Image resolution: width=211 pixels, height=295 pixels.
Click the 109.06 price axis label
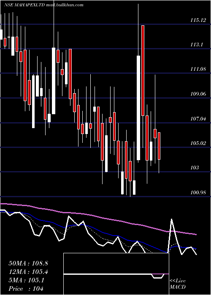(x=198, y=94)
